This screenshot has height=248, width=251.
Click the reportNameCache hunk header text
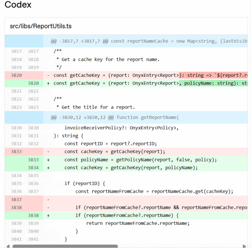click(149, 41)
